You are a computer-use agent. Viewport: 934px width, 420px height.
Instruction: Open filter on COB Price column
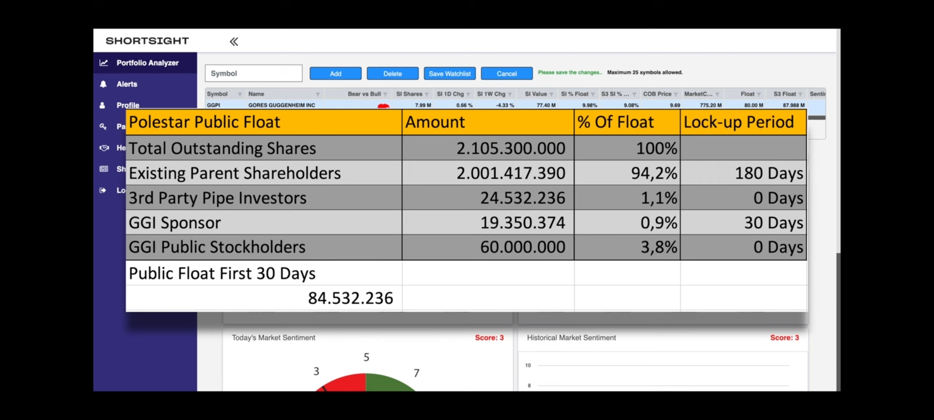click(676, 94)
